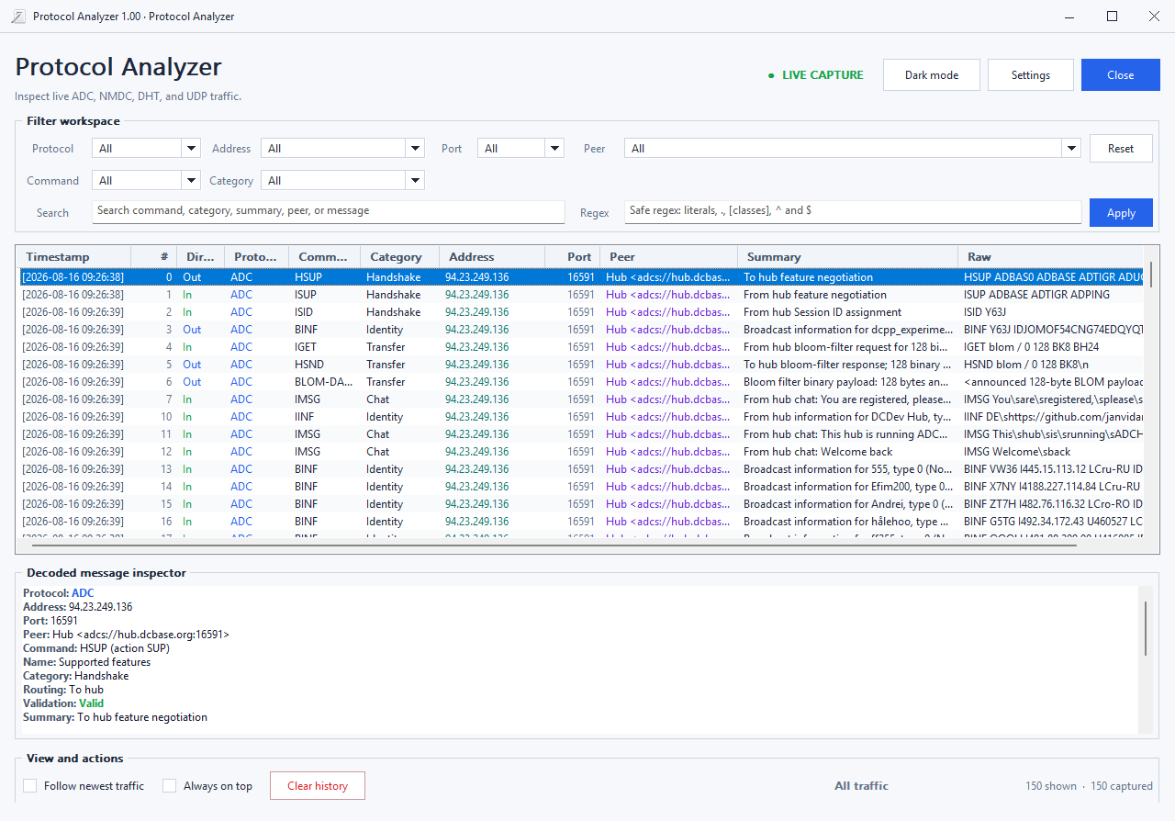Expand the Port filter dropdown
The height and width of the screenshot is (821, 1175).
pos(520,149)
